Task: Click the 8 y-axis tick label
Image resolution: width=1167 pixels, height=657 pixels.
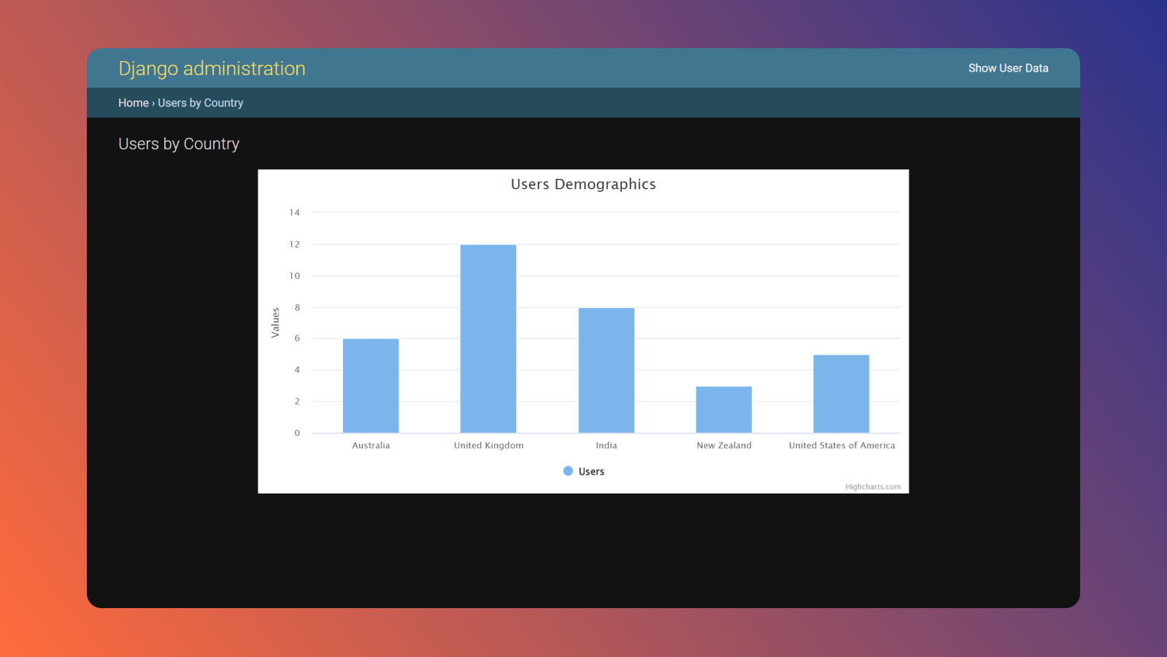Action: tap(297, 307)
